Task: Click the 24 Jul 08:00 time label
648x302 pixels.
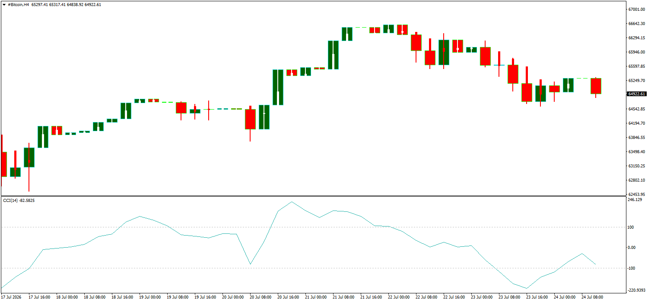Action: [x=592, y=297]
